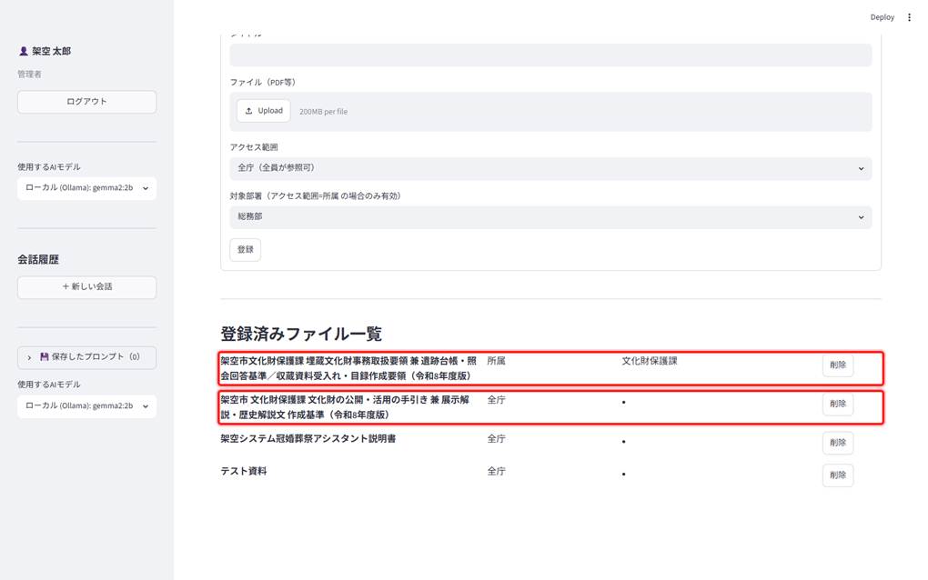Open the アクセス範囲 dropdown
This screenshot has width=928, height=580.
pyautogui.click(x=550, y=168)
